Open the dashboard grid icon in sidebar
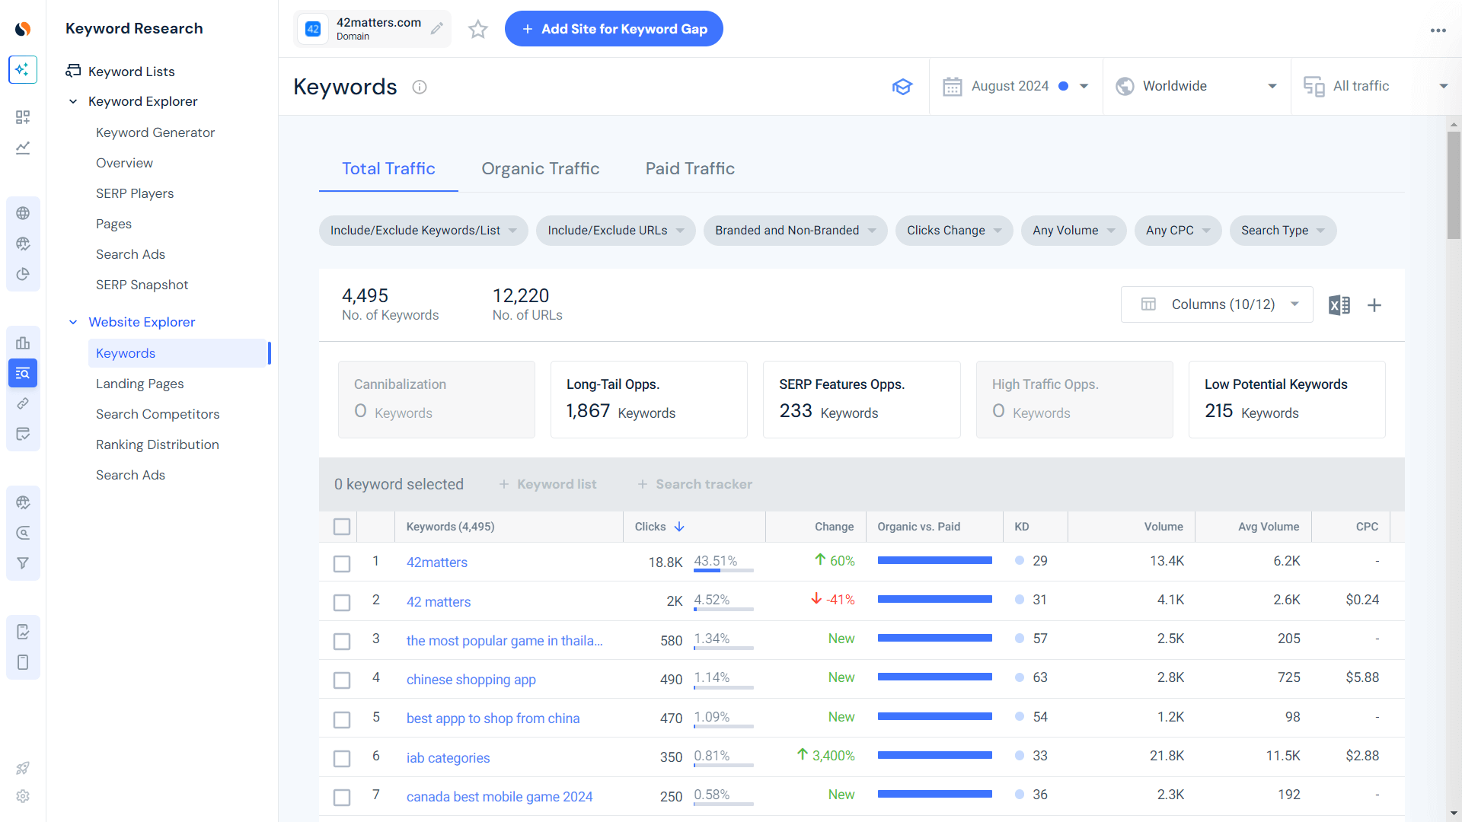1462x822 pixels. [x=23, y=117]
